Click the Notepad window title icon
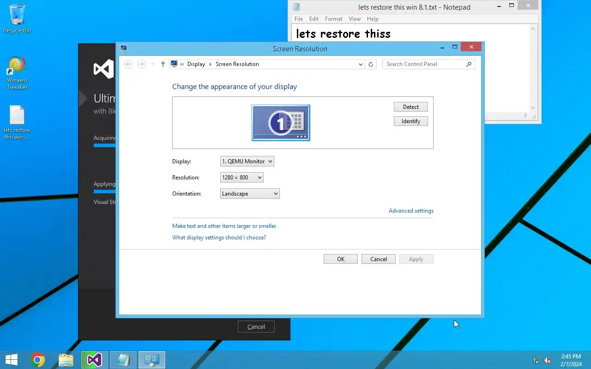591x369 pixels. point(296,7)
